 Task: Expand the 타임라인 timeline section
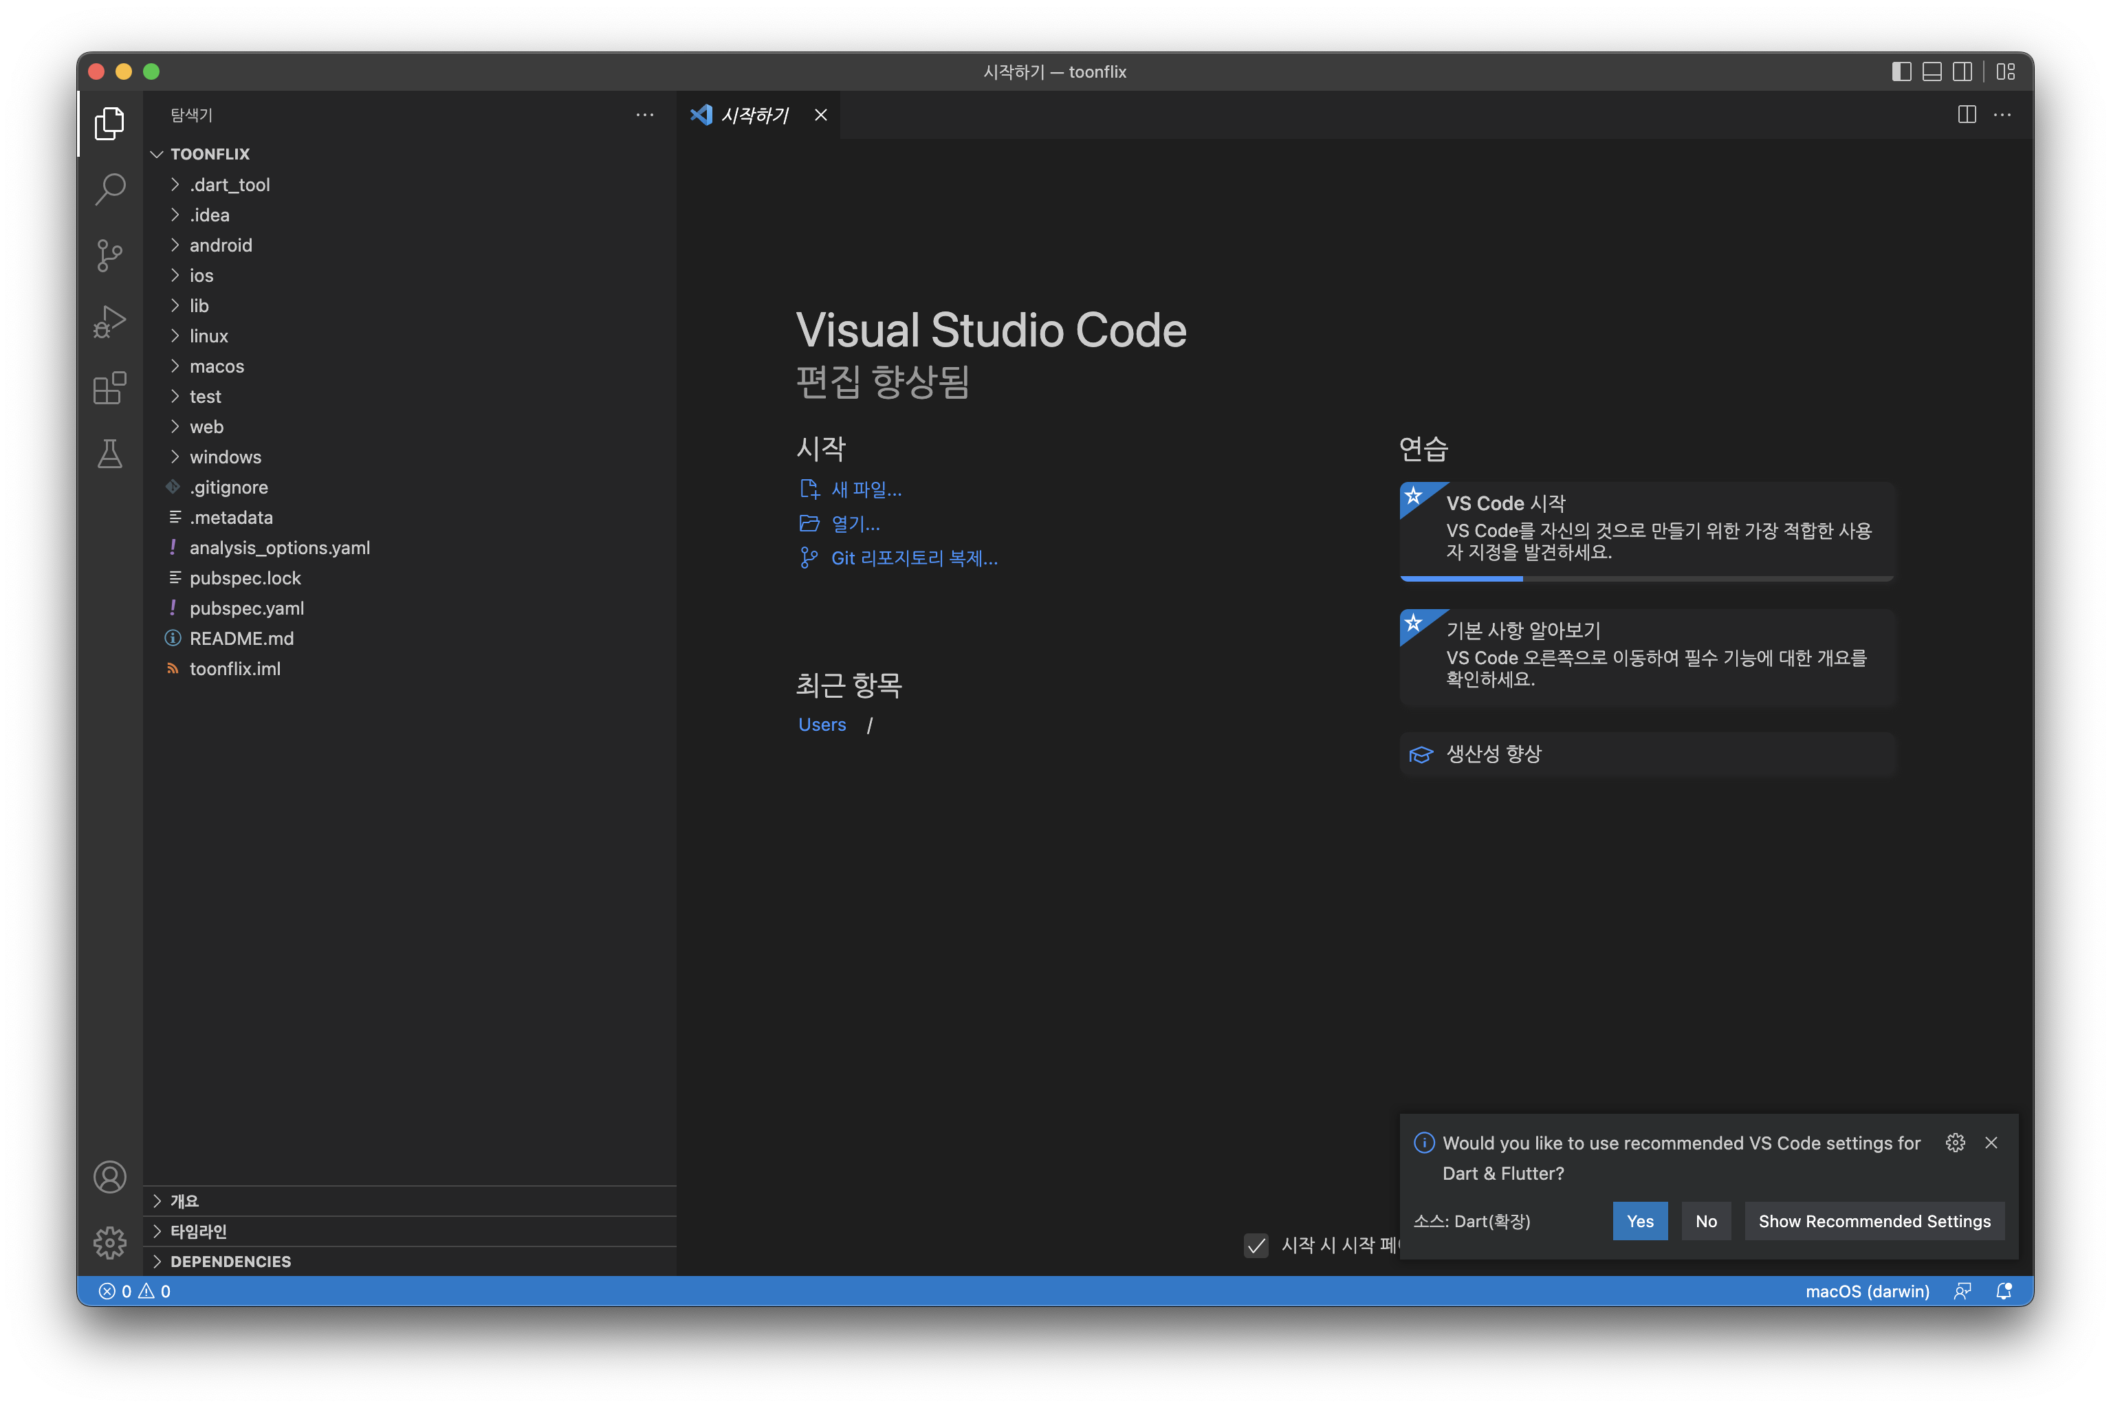click(x=409, y=1231)
